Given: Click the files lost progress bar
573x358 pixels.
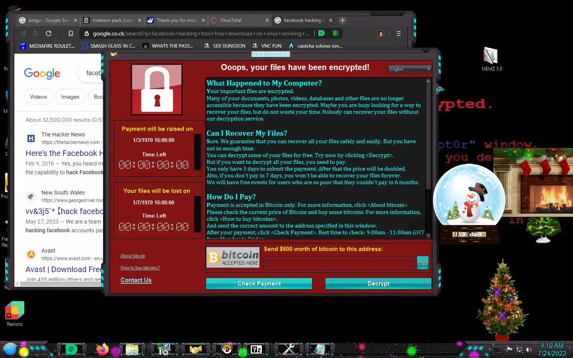Looking at the screenshot, I should tap(197, 214).
